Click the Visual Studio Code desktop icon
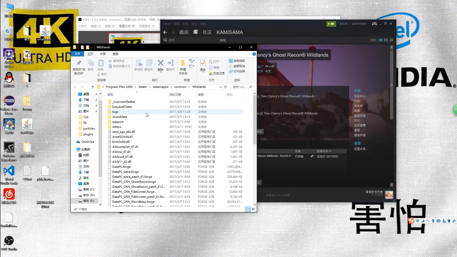The height and width of the screenshot is (257, 457). click(9, 175)
